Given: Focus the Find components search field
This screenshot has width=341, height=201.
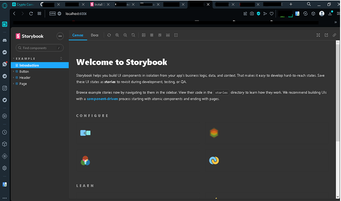Looking at the screenshot, I should (x=40, y=48).
